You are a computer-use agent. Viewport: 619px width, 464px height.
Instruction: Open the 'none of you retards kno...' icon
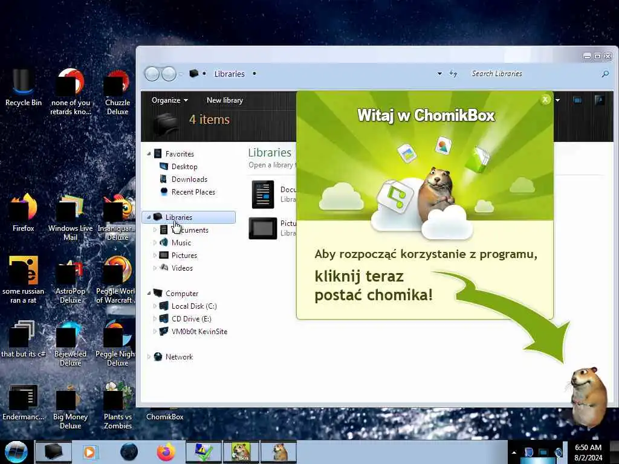click(x=70, y=92)
